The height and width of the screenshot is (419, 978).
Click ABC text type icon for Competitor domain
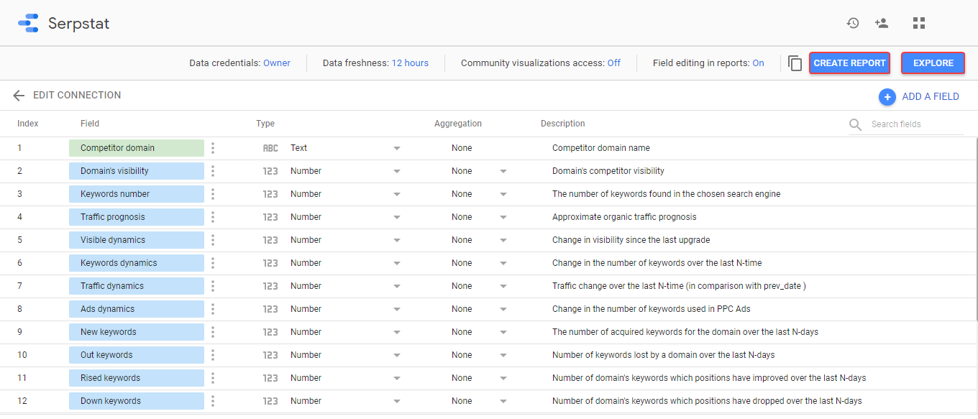270,148
